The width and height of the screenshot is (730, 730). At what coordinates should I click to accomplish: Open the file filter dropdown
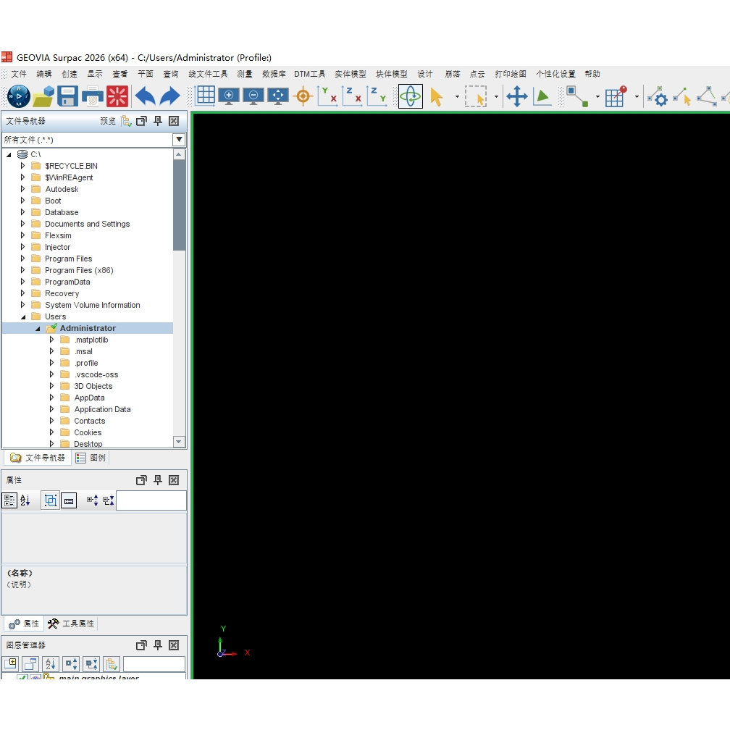pyautogui.click(x=180, y=140)
